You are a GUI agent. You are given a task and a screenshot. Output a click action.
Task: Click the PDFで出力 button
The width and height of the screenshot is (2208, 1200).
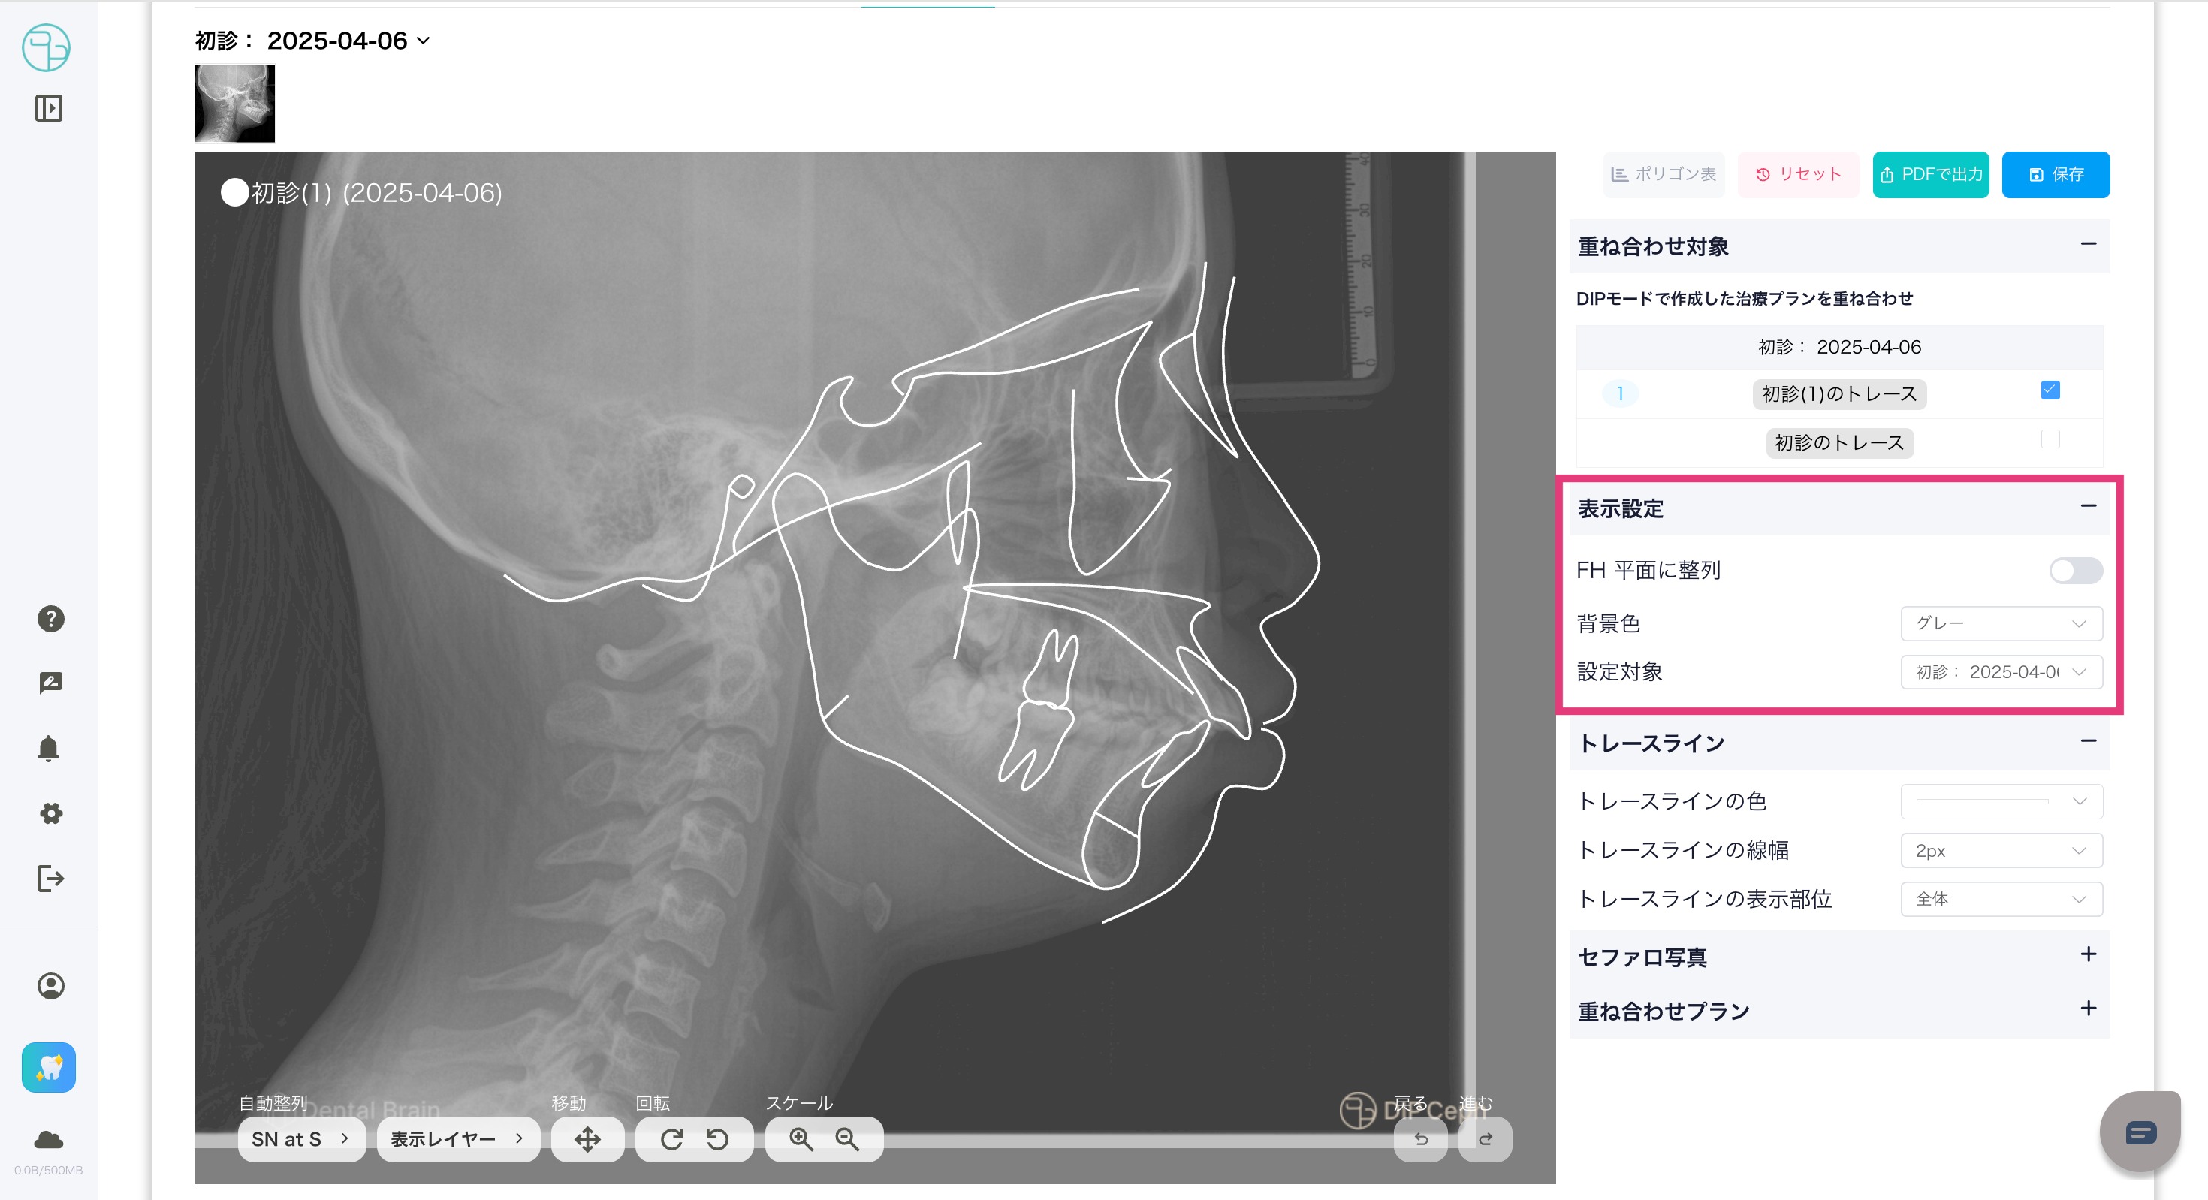1930,175
